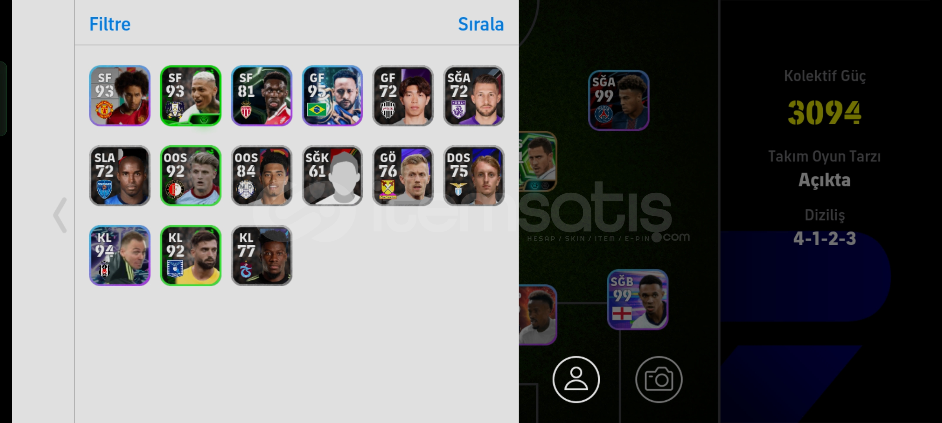The width and height of the screenshot is (942, 423).
Task: Choose the GÖ 76 West Ham player
Action: point(403,175)
